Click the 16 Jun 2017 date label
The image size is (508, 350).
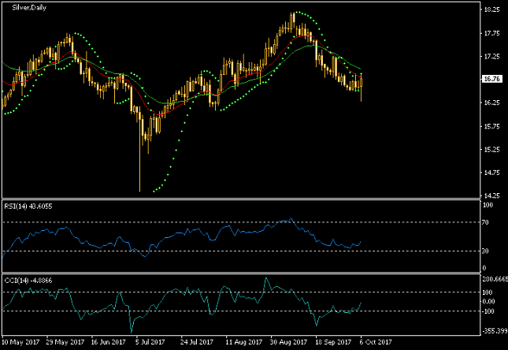point(108,342)
